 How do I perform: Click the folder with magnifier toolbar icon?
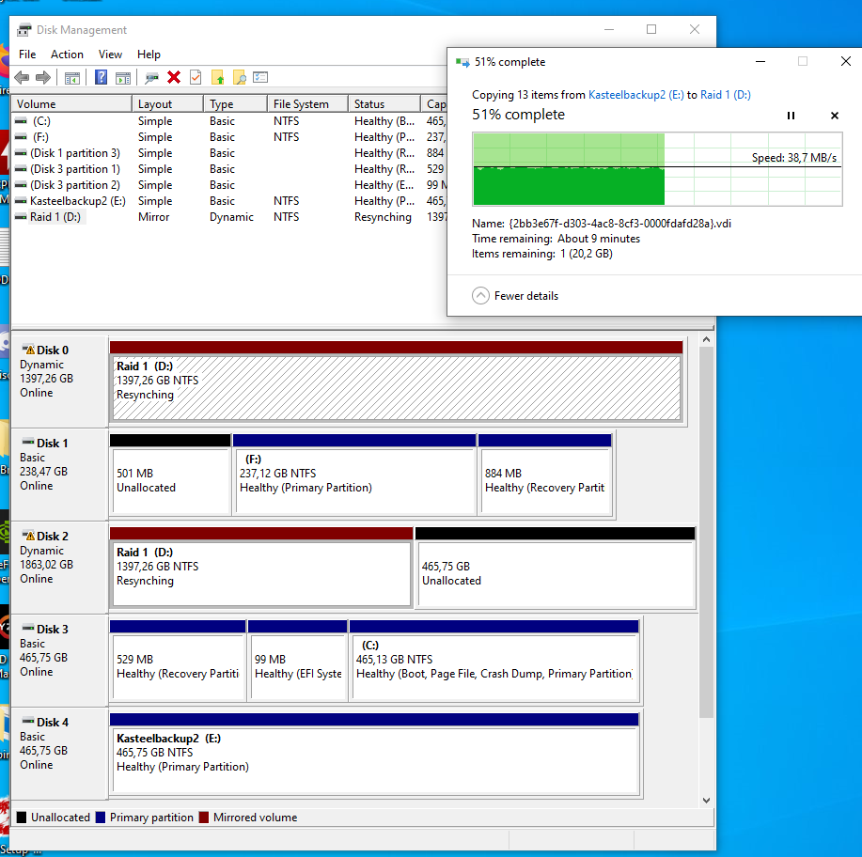pyautogui.click(x=240, y=78)
